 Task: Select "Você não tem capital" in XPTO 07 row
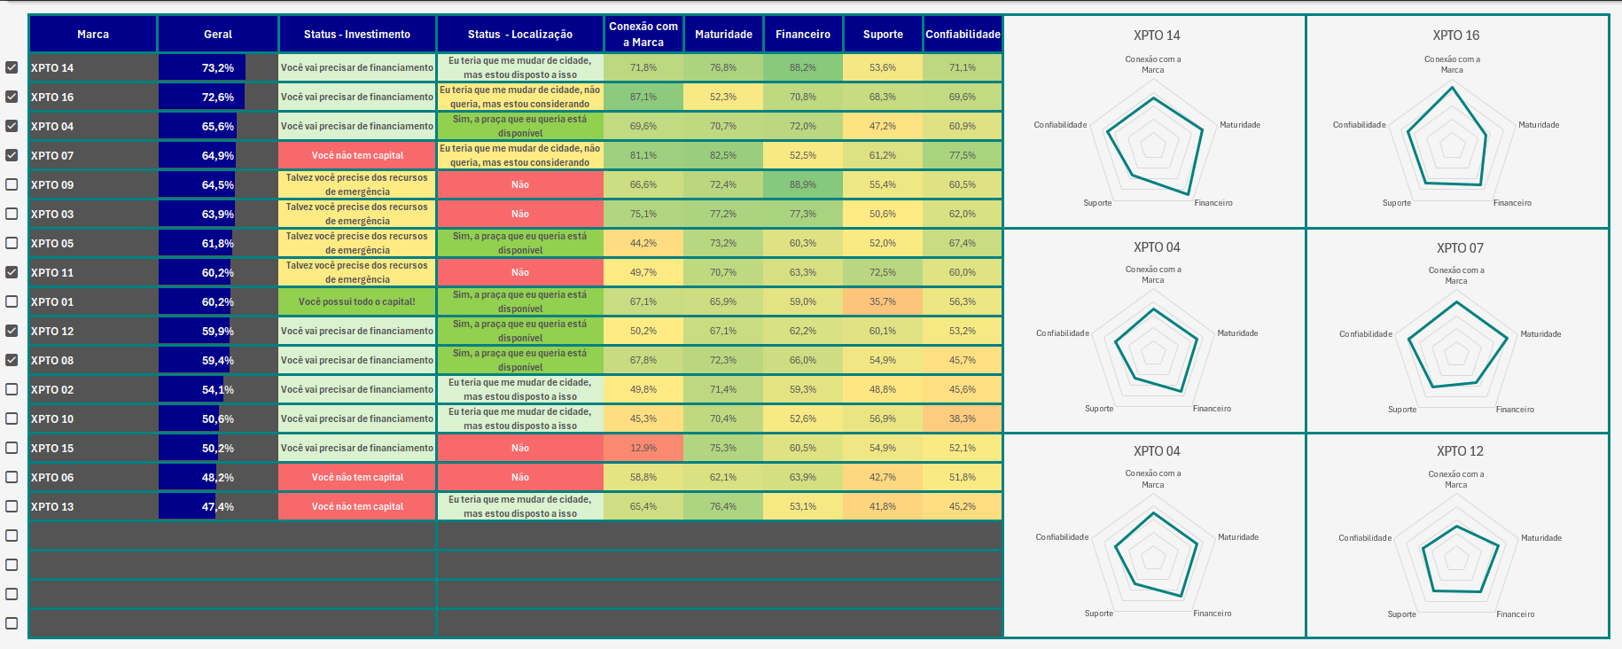pyautogui.click(x=357, y=155)
